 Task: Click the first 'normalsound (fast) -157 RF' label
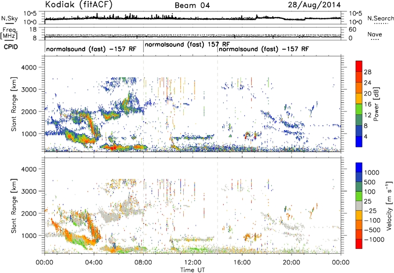91,49
